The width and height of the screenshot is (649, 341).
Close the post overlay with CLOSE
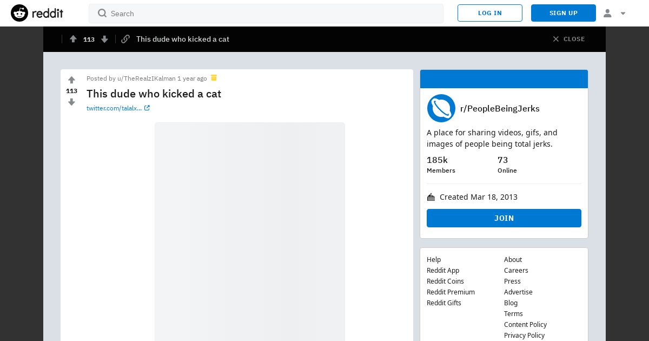pyautogui.click(x=568, y=39)
